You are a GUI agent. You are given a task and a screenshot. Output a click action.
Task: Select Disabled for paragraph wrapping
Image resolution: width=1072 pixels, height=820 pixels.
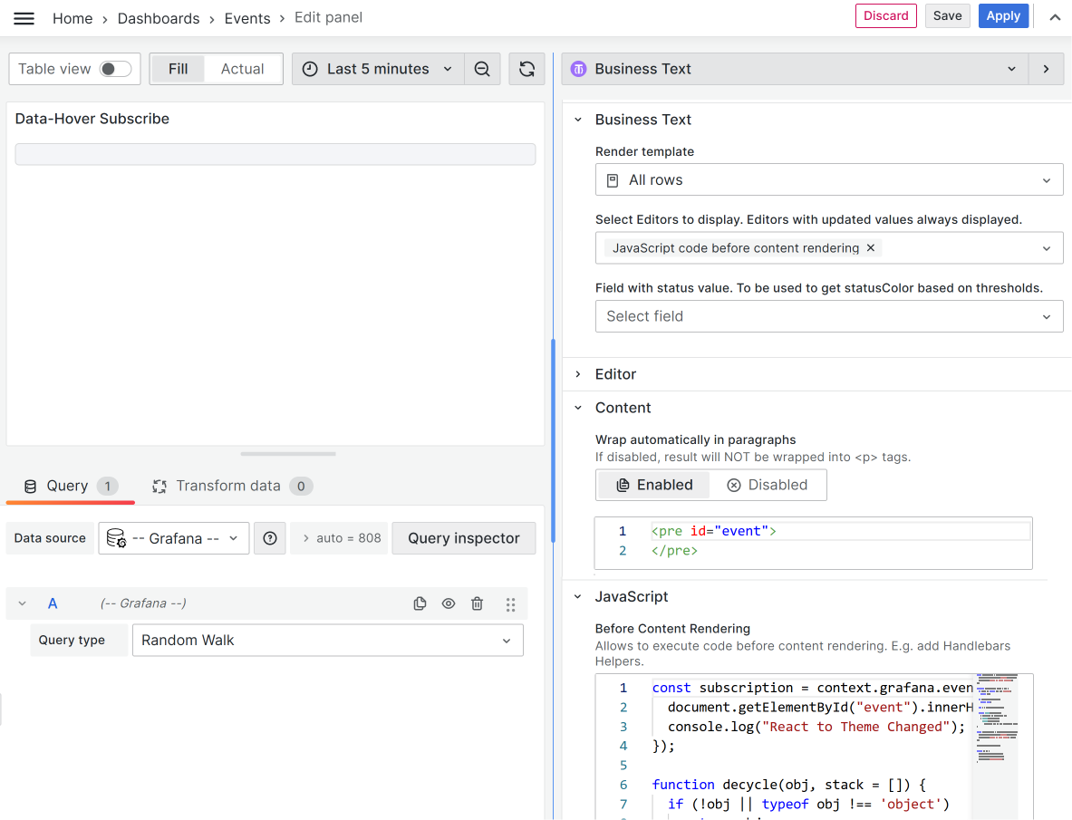768,485
